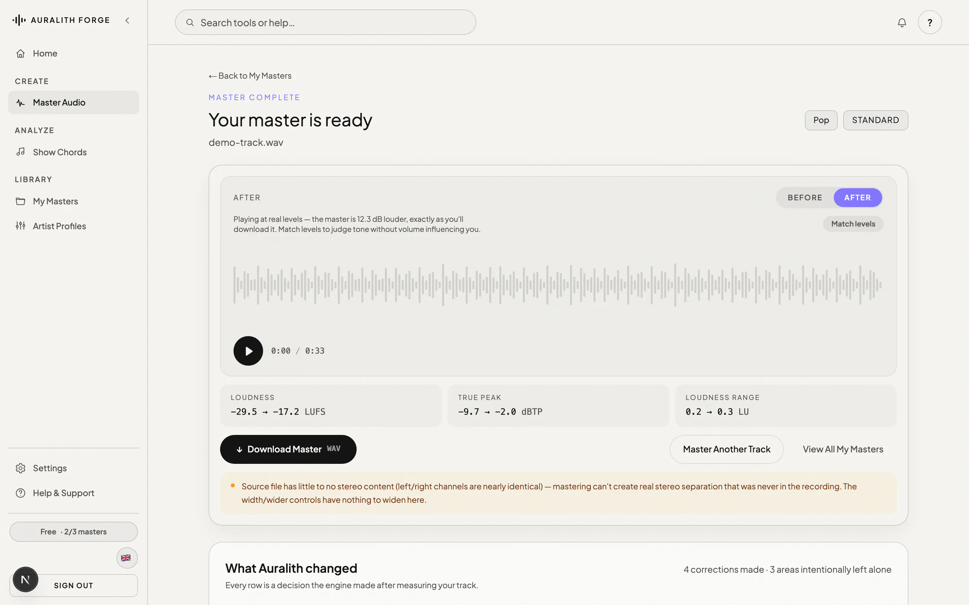Open My Masters in the library
Screen dimensions: 969x605
pyautogui.click(x=74, y=201)
